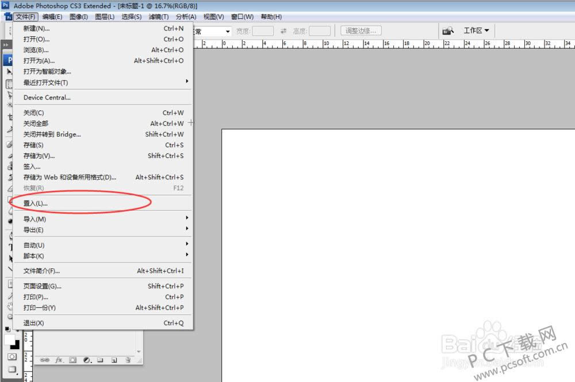
Task: Click the white foreground color swatch
Action: (x=10, y=339)
